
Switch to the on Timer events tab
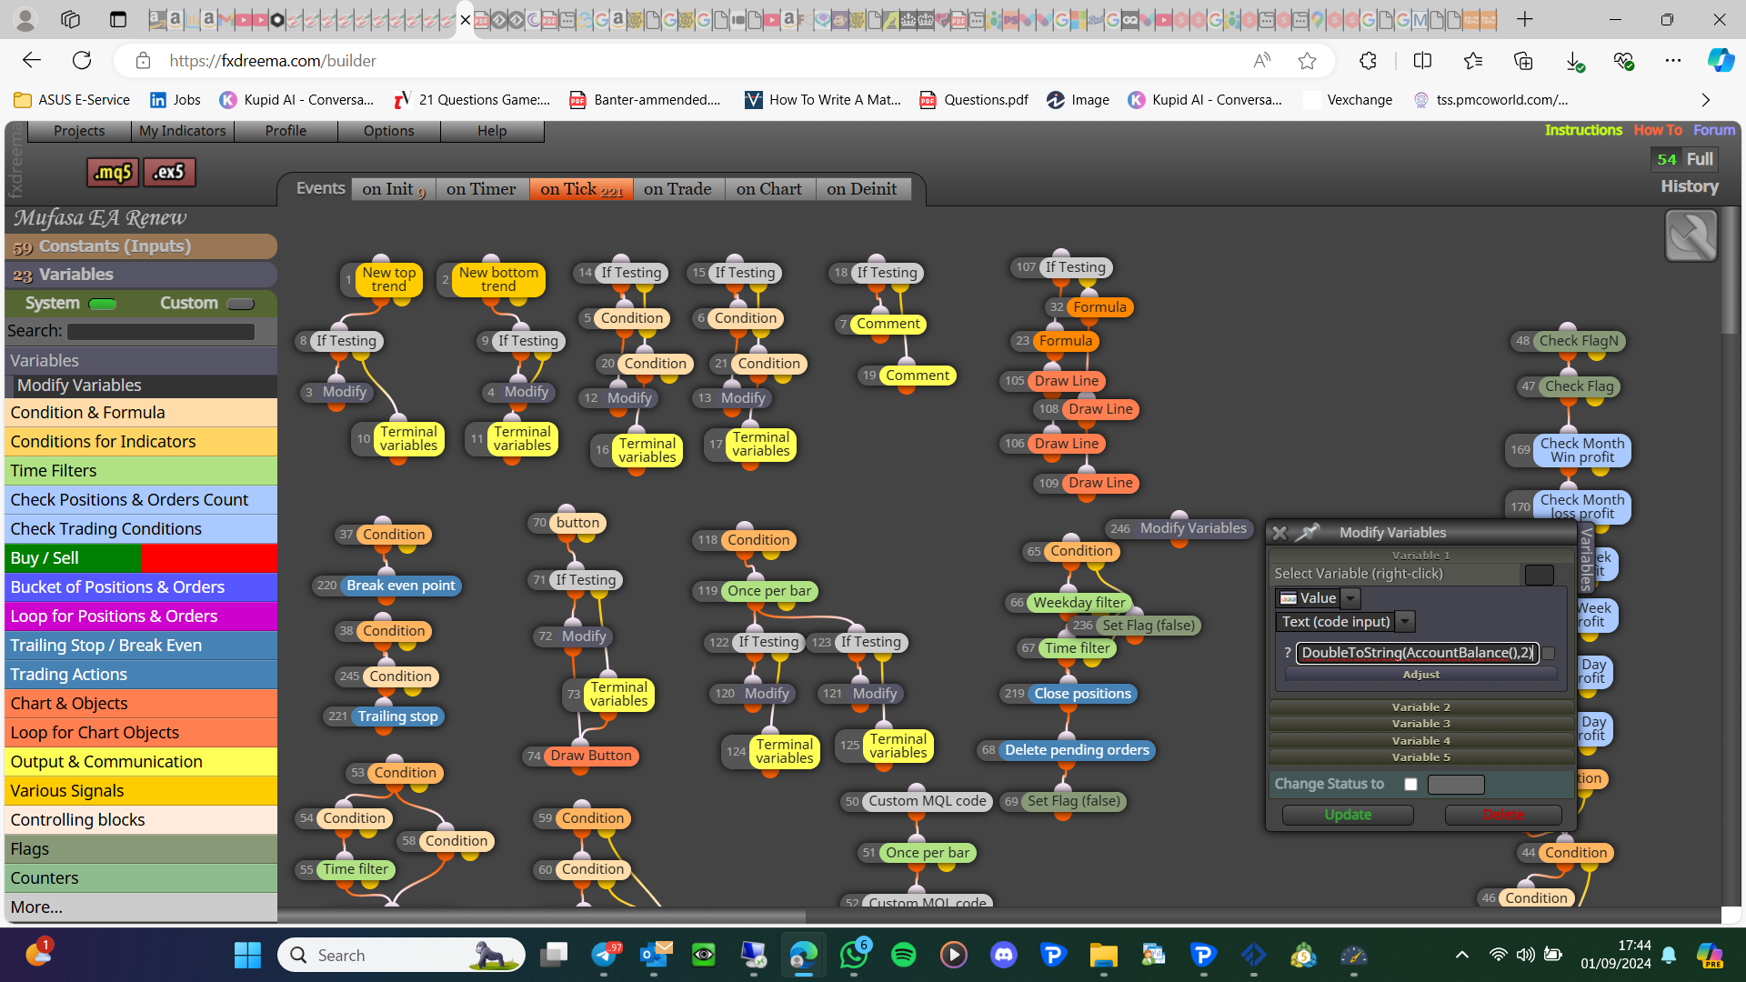pos(481,189)
